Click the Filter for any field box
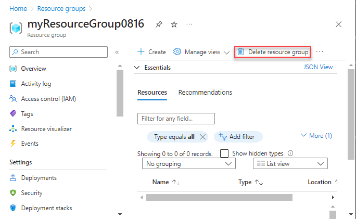 coord(176,119)
